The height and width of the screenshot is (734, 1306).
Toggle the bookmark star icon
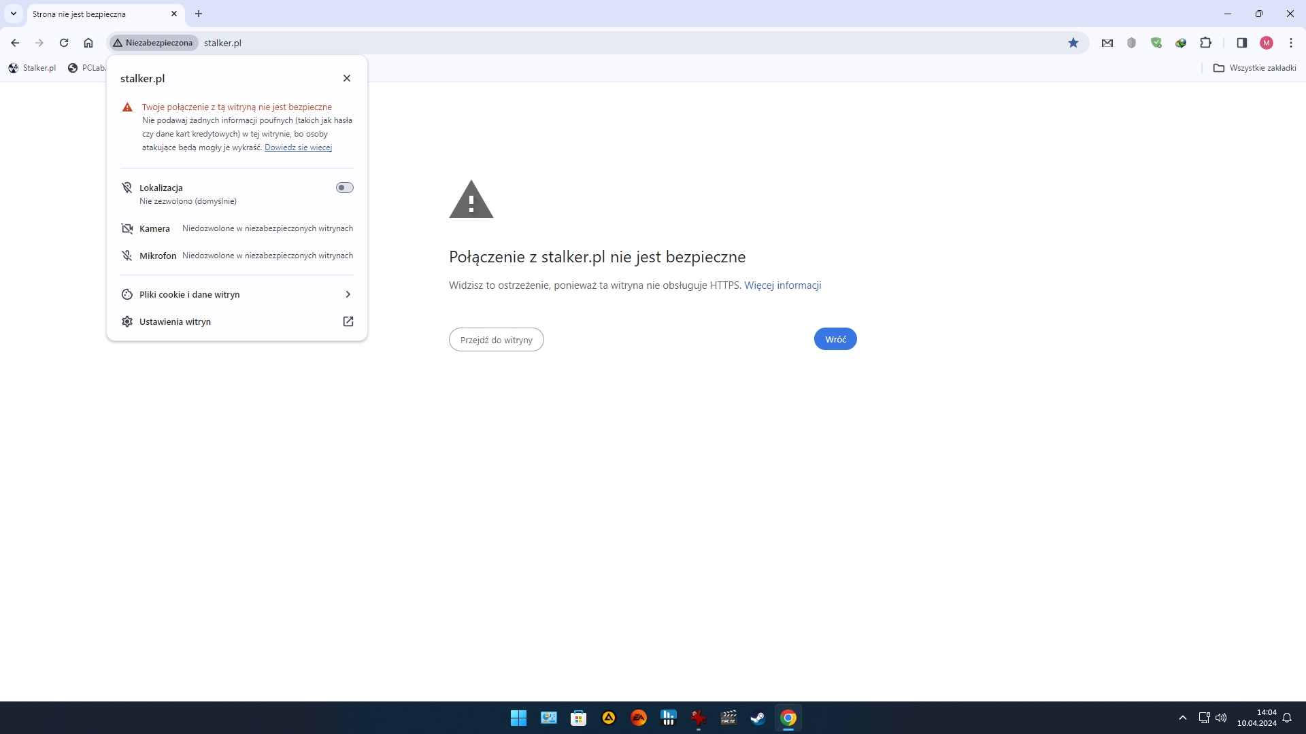1073,43
